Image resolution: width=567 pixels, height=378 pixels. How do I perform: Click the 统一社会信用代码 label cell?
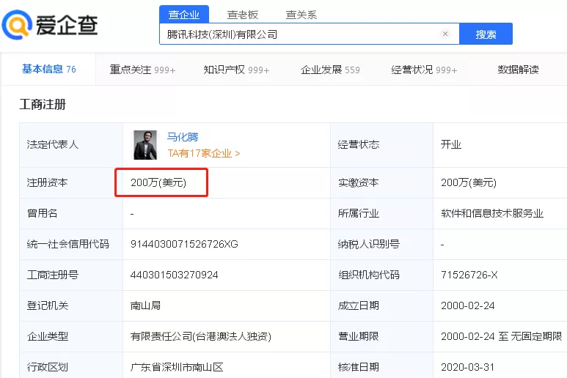coord(71,245)
